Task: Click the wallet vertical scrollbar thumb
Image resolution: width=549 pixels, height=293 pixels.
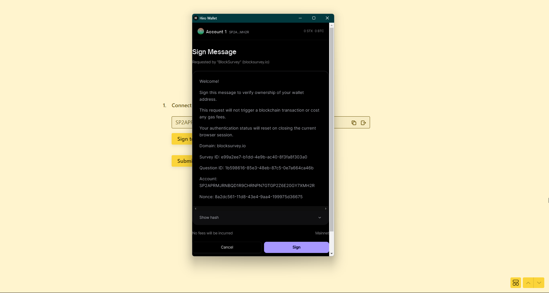Action: (x=331, y=130)
